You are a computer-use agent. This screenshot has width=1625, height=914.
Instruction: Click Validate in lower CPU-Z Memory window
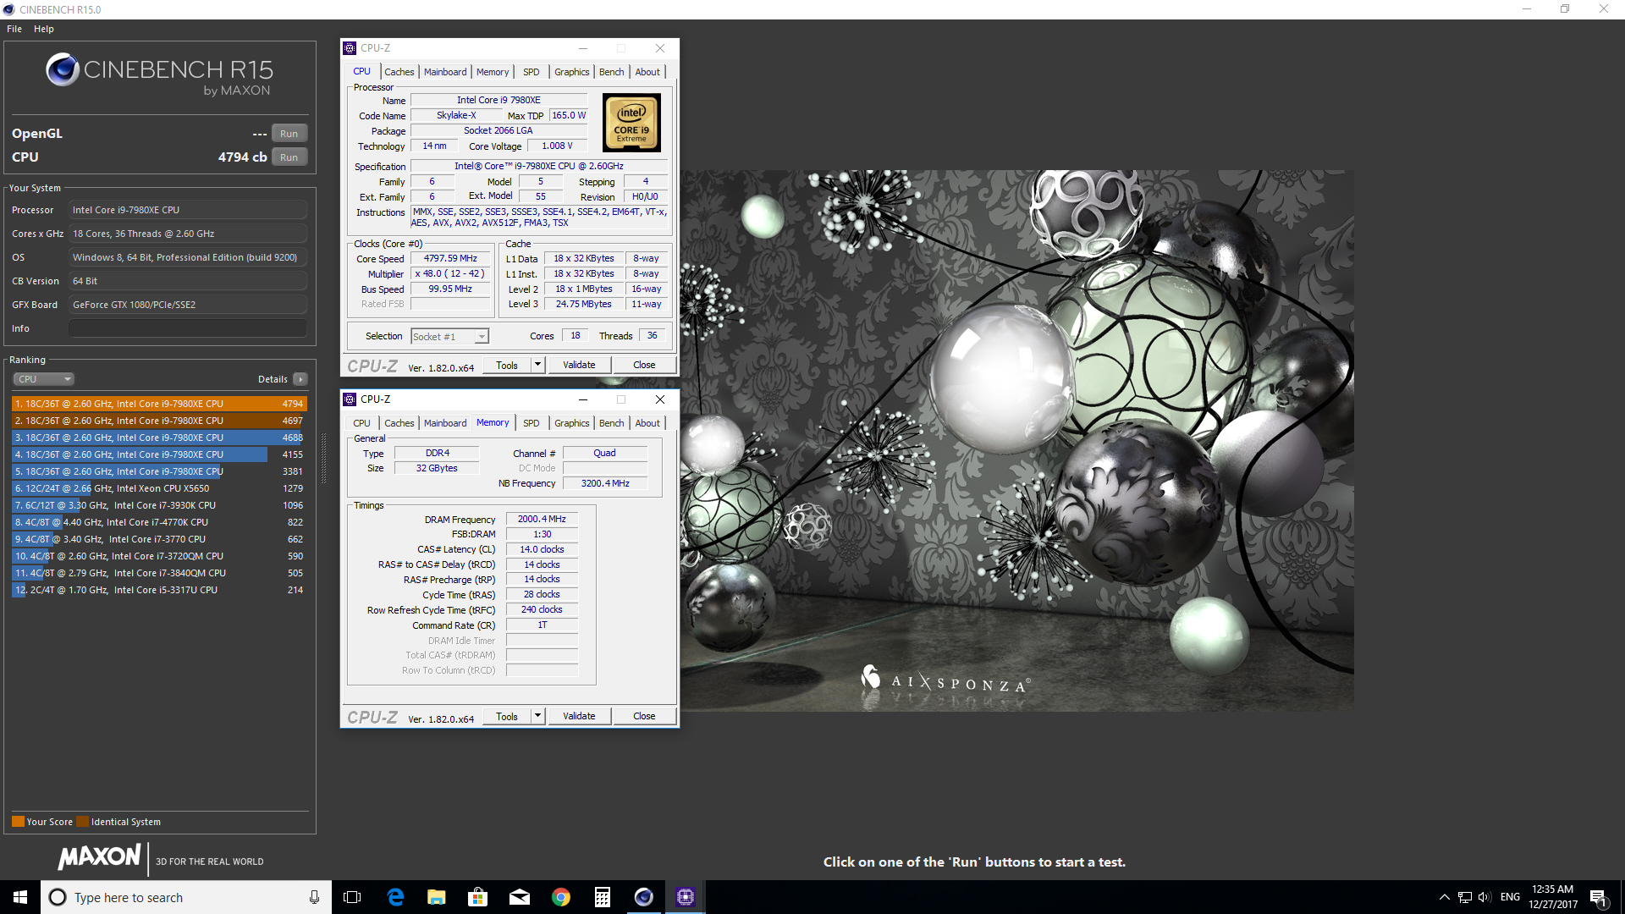tap(579, 716)
